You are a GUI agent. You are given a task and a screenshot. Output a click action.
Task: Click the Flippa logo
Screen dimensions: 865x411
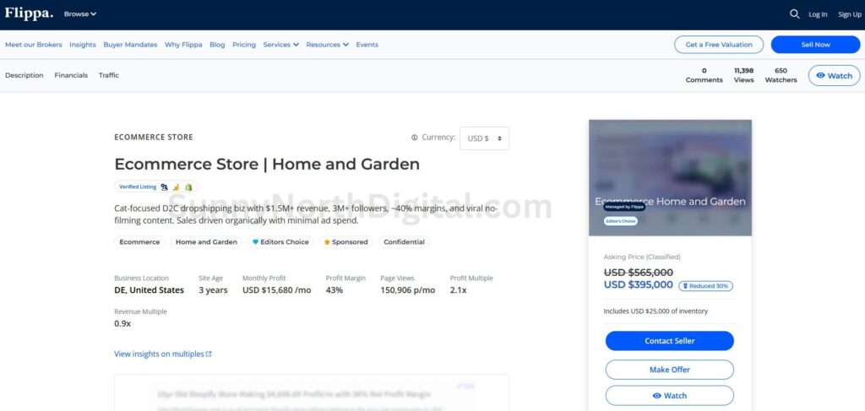pyautogui.click(x=29, y=14)
